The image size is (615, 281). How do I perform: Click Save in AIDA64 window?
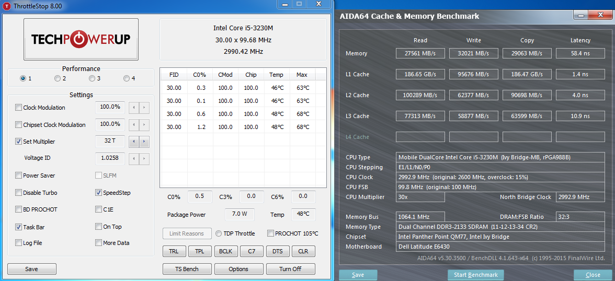click(x=358, y=275)
